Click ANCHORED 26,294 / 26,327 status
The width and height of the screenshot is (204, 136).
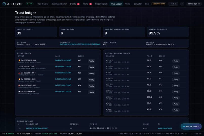click(x=71, y=134)
